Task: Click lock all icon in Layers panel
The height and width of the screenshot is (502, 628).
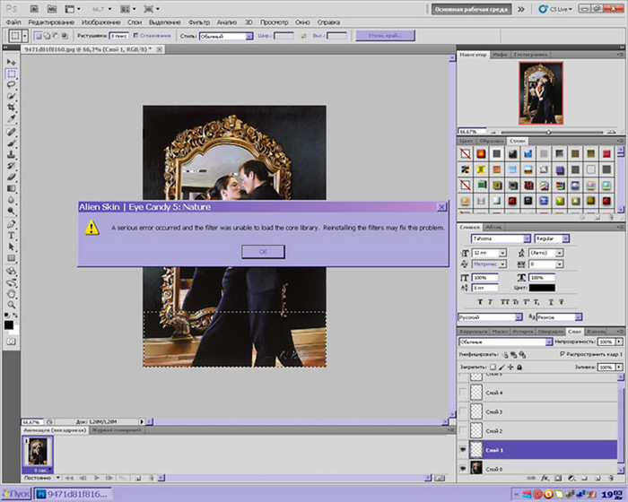Action: click(519, 368)
